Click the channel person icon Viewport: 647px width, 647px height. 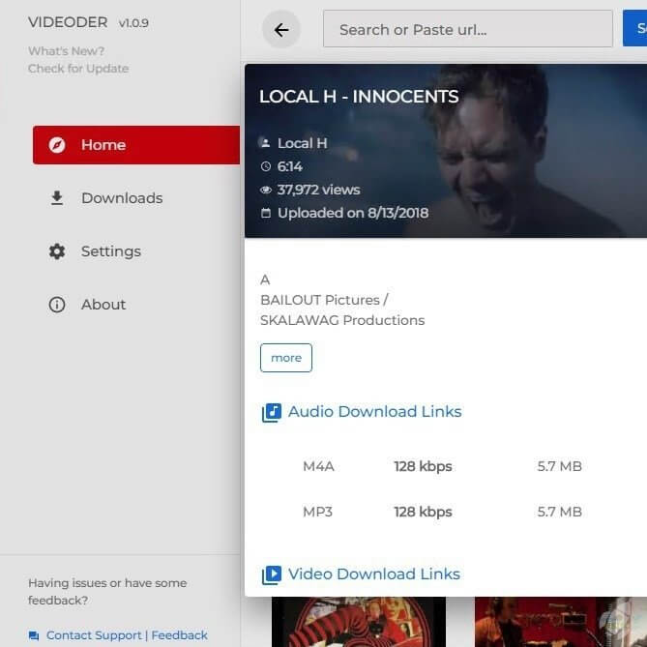pos(266,143)
